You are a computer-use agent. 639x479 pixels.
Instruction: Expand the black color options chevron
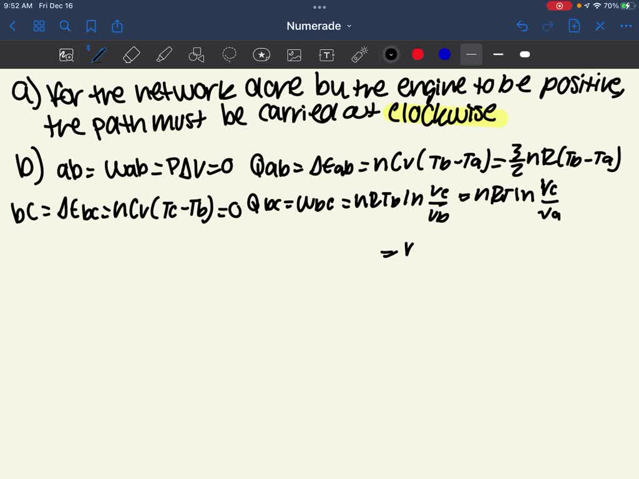[x=391, y=54]
